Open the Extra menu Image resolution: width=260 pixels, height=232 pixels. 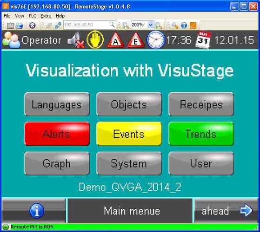46,16
